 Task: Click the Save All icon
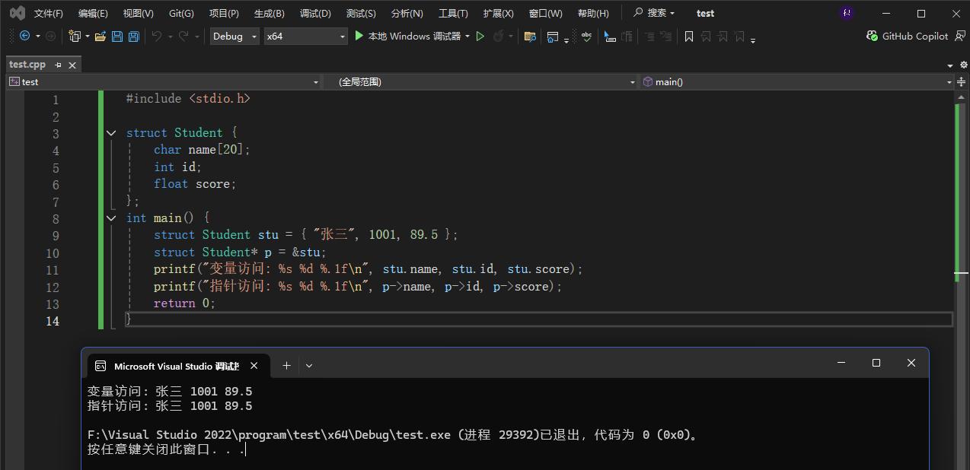134,36
